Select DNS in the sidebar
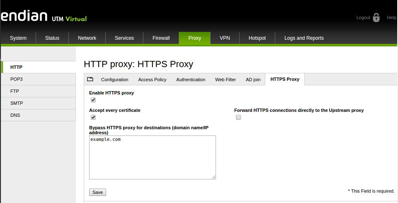 [x=39, y=115]
